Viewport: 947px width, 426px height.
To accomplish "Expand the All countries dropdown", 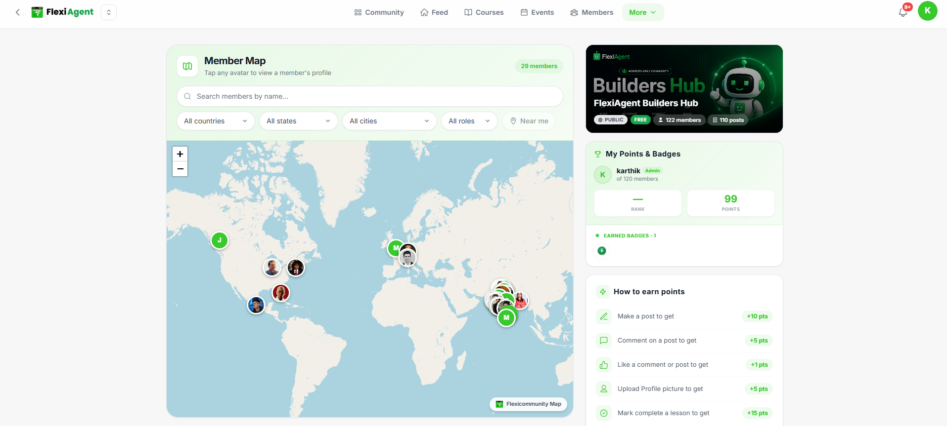I will 216,121.
